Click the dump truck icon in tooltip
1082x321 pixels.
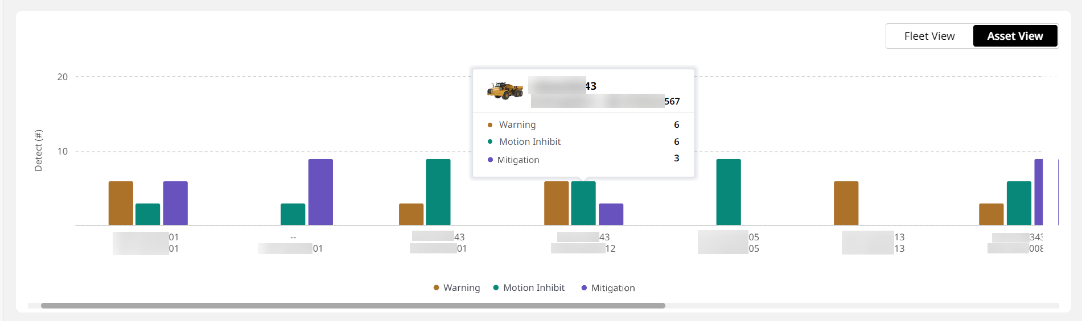tap(505, 91)
